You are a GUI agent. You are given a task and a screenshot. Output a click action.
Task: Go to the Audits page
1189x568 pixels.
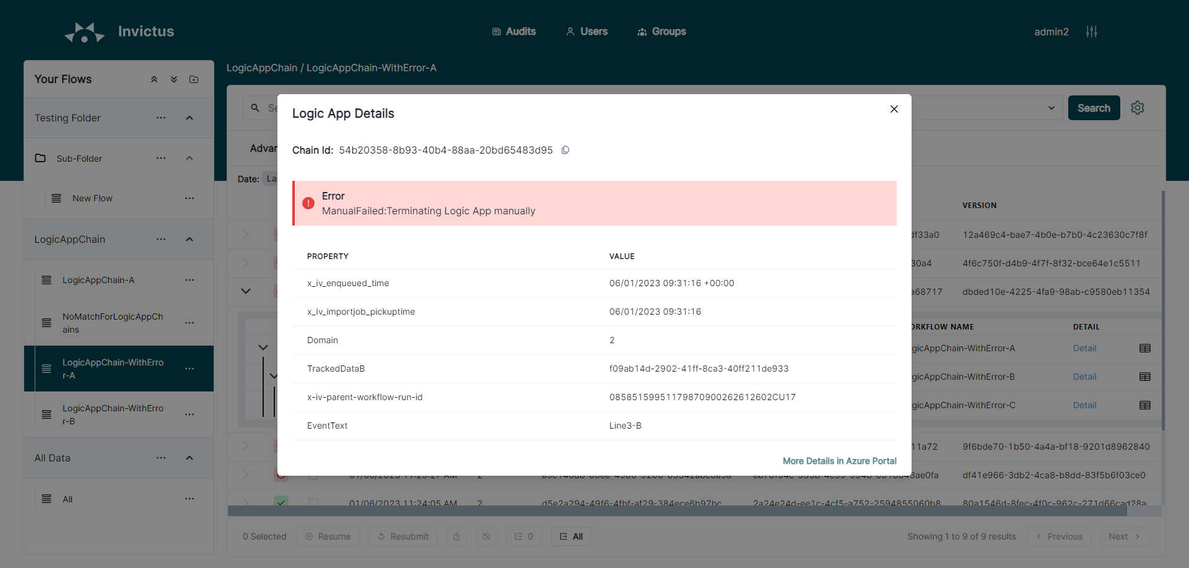pyautogui.click(x=514, y=32)
